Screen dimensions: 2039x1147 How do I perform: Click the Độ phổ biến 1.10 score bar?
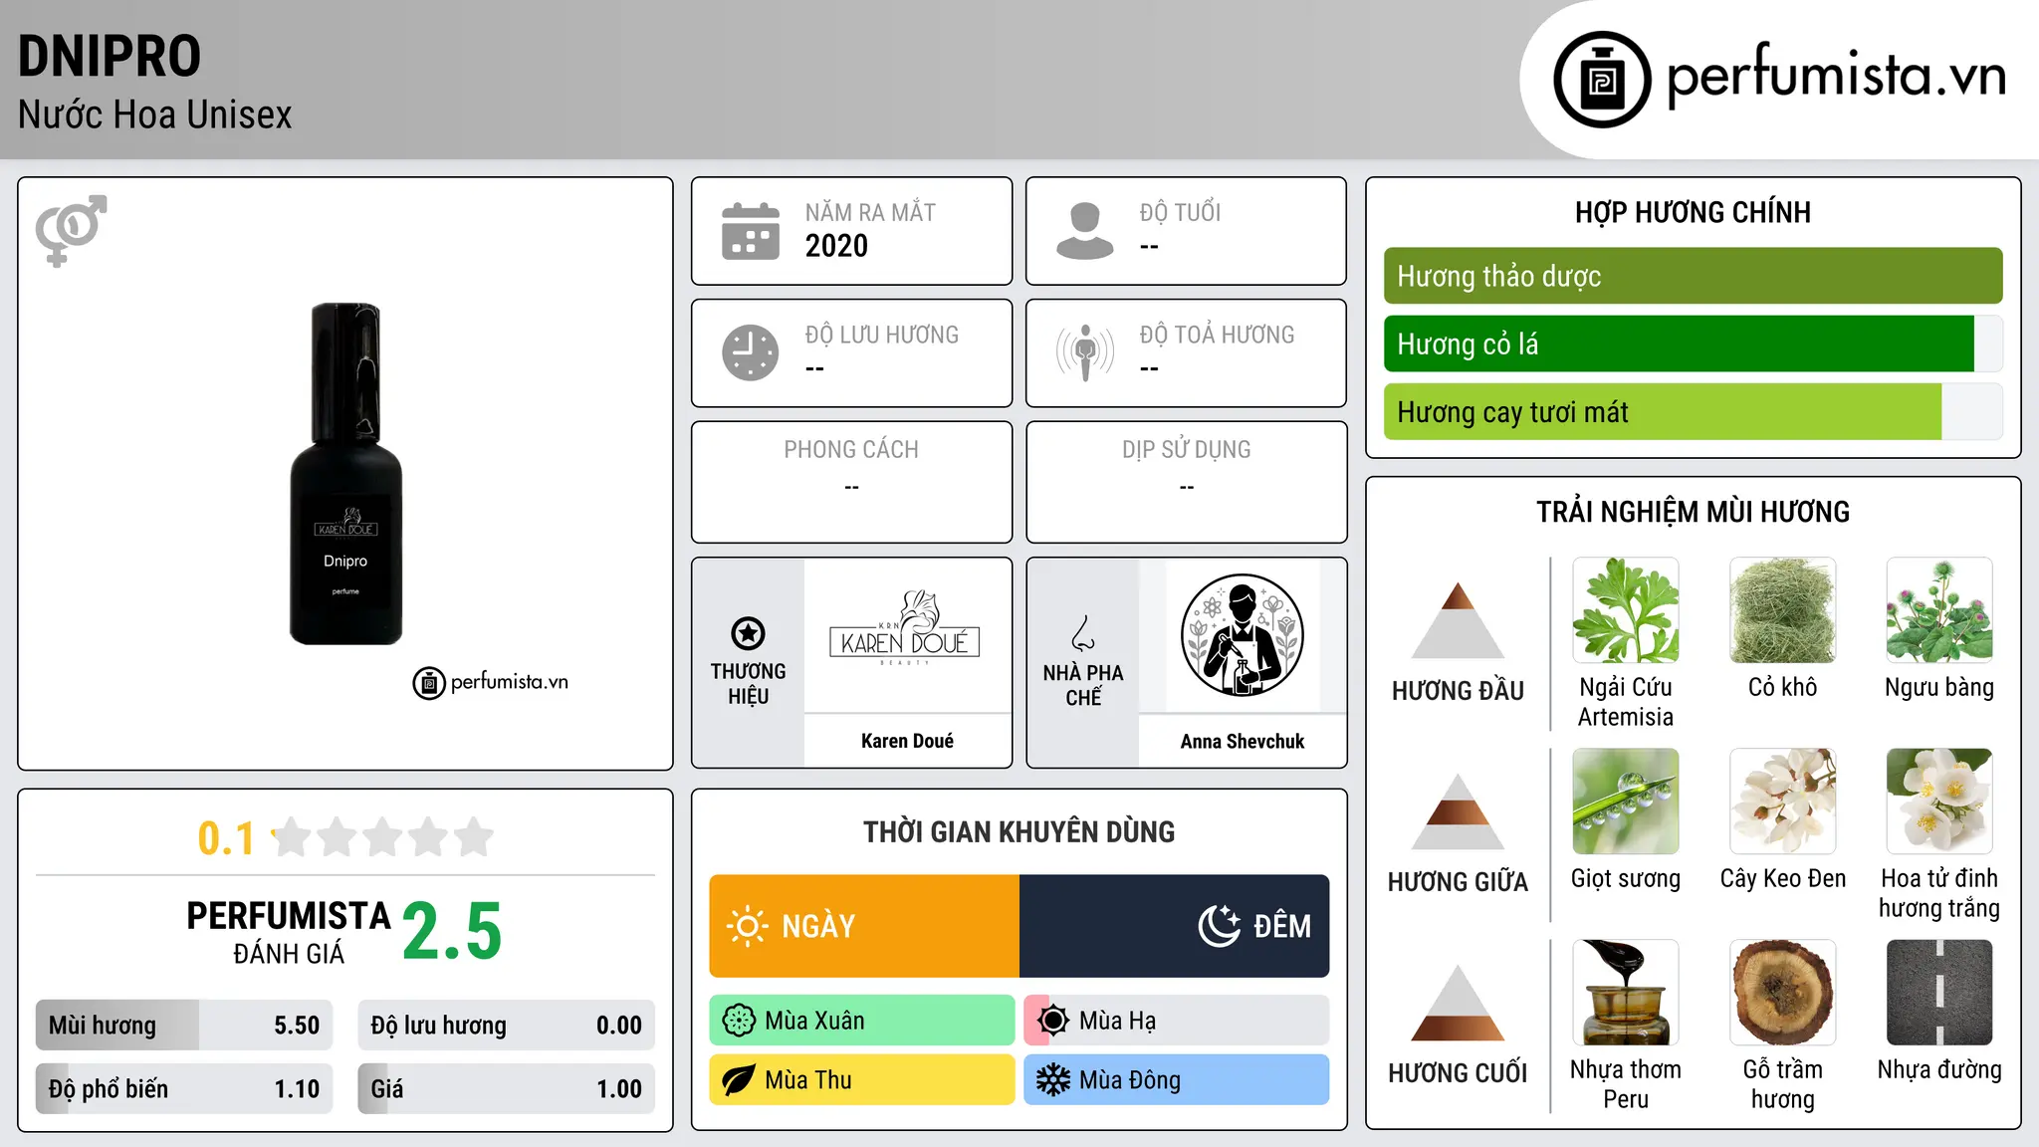coord(184,1089)
